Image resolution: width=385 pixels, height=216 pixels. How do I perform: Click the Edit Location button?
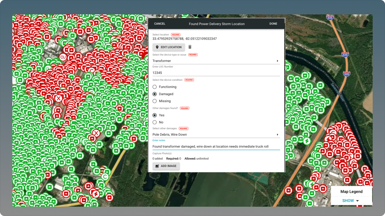168,47
